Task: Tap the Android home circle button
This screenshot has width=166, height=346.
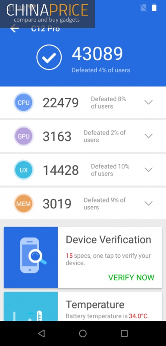Action: pyautogui.click(x=83, y=333)
